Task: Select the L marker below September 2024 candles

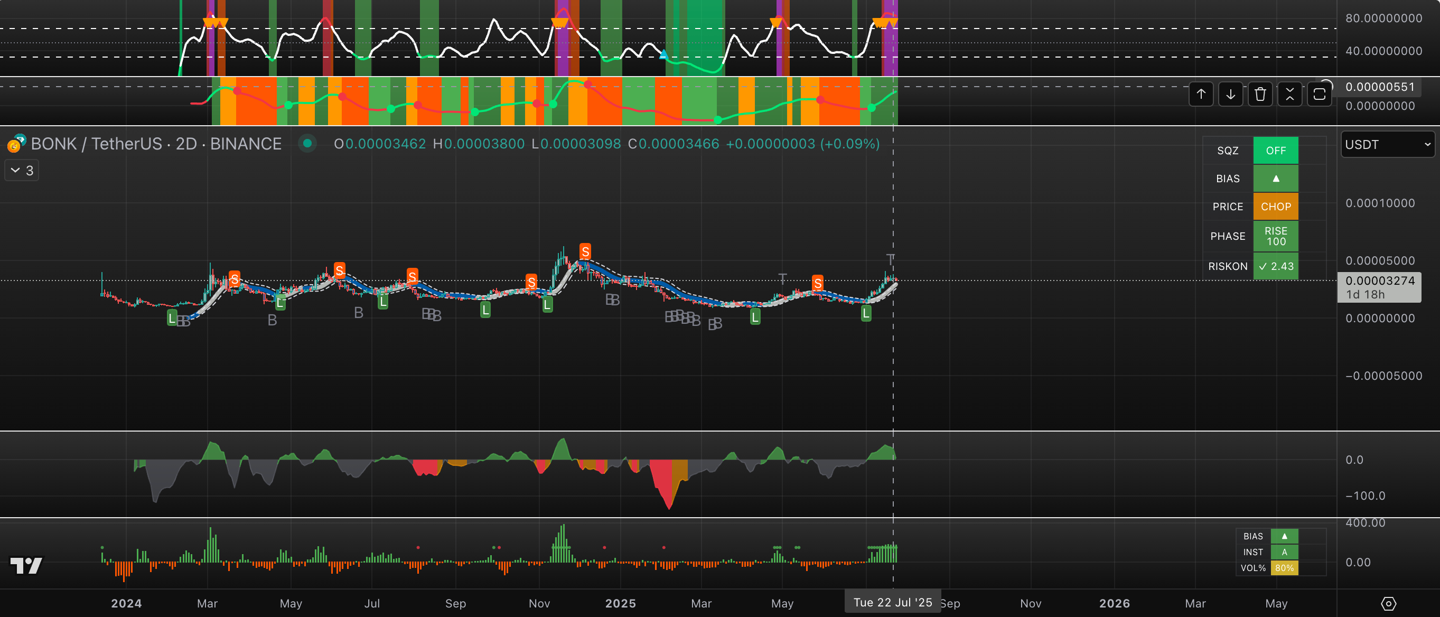Action: (x=485, y=310)
